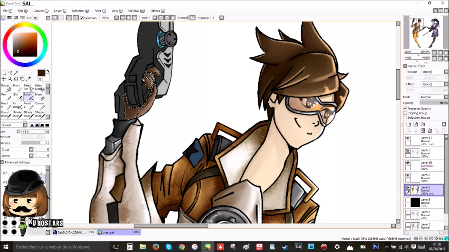Click the navigator thumbnail preview
Image resolution: width=449 pixels, height=252 pixels.
[x=425, y=33]
